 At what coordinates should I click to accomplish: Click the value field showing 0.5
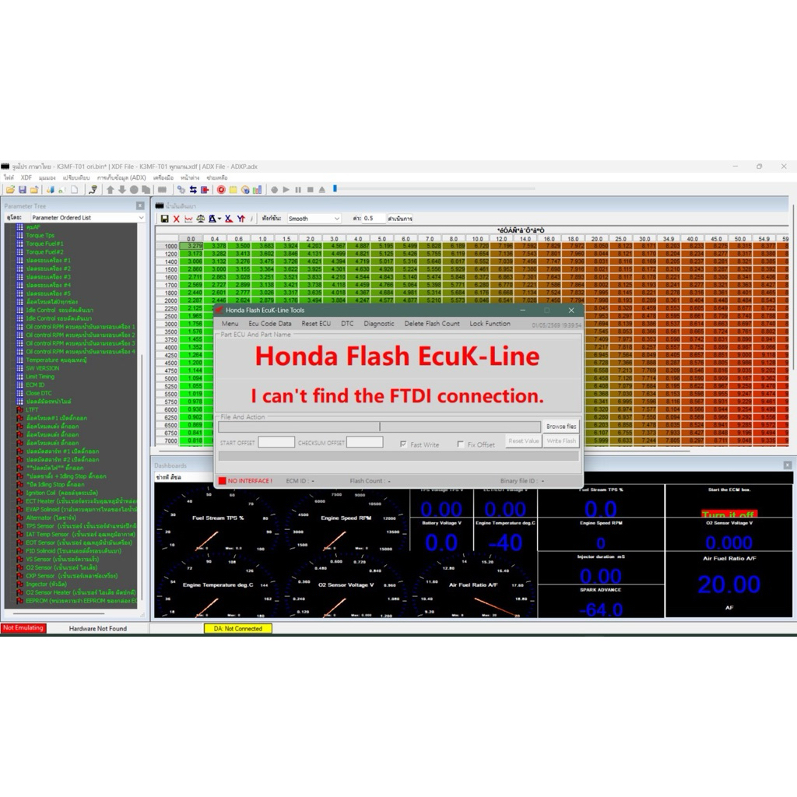coord(373,219)
